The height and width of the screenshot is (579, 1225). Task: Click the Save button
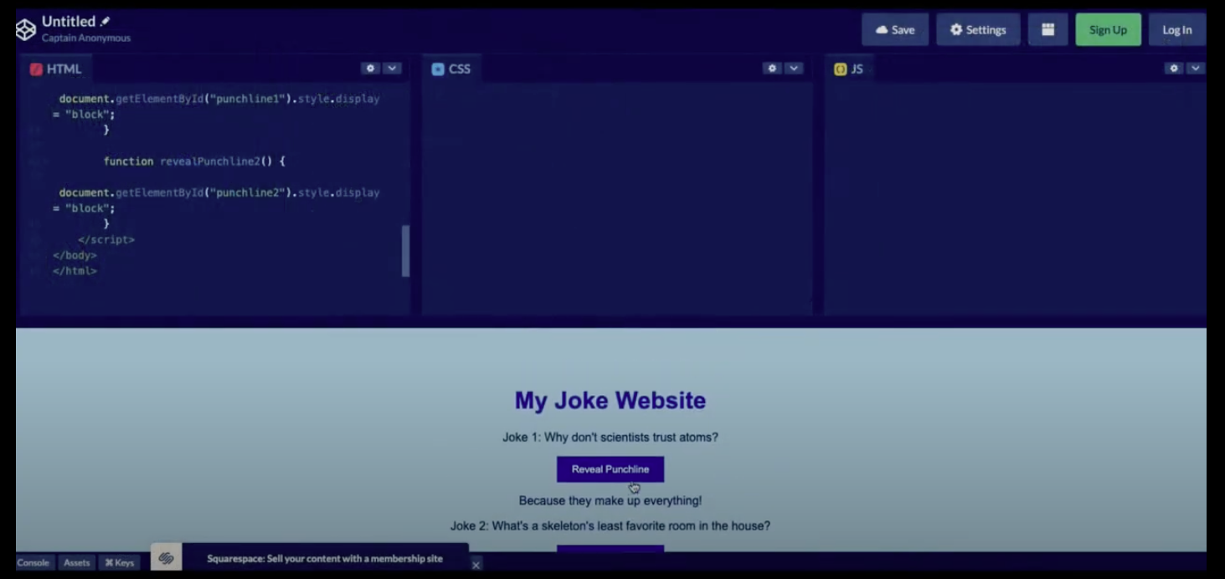tap(895, 30)
